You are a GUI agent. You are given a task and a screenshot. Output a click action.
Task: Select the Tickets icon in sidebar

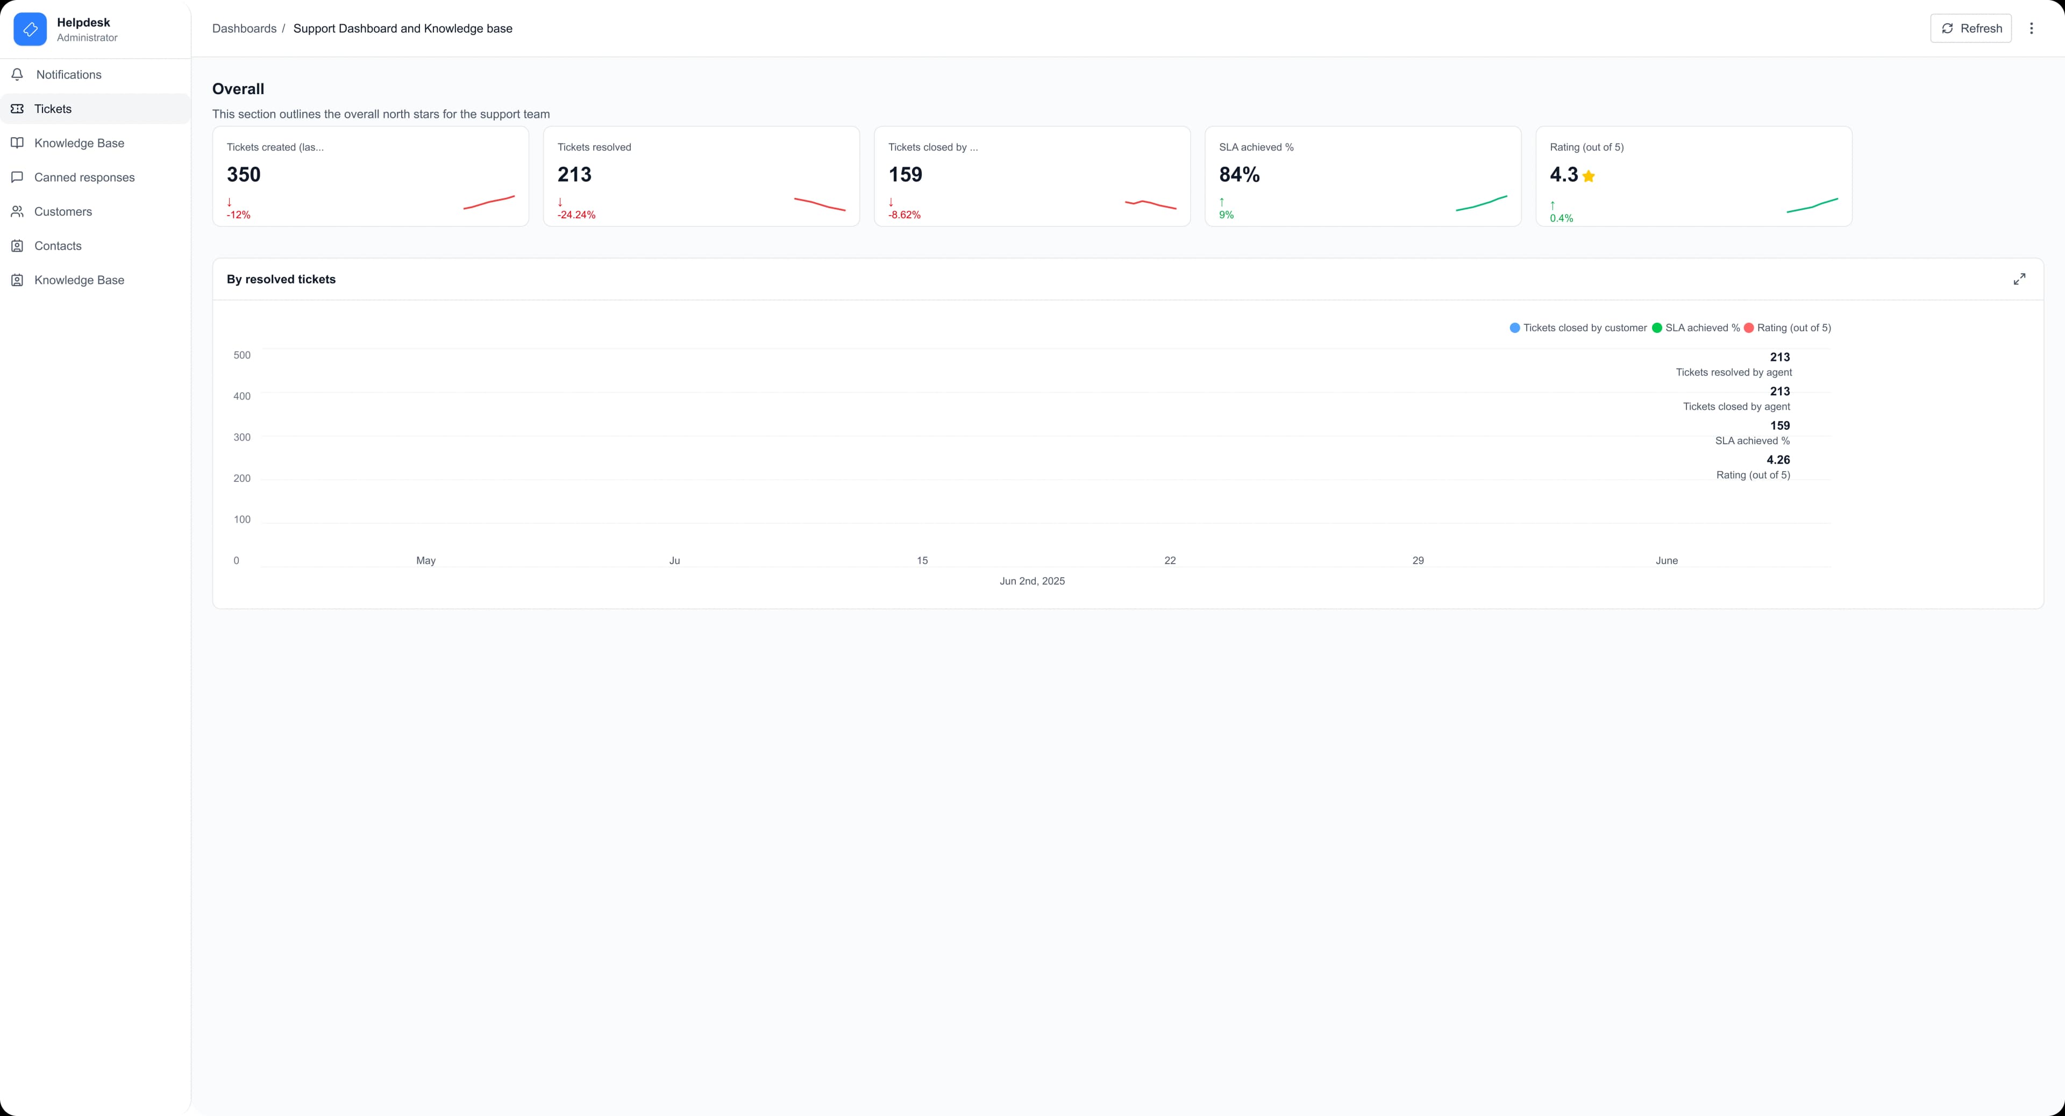click(18, 108)
